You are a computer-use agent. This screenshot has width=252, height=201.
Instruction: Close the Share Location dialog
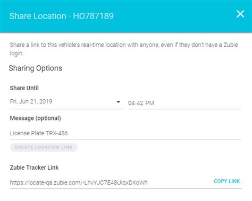tap(240, 14)
